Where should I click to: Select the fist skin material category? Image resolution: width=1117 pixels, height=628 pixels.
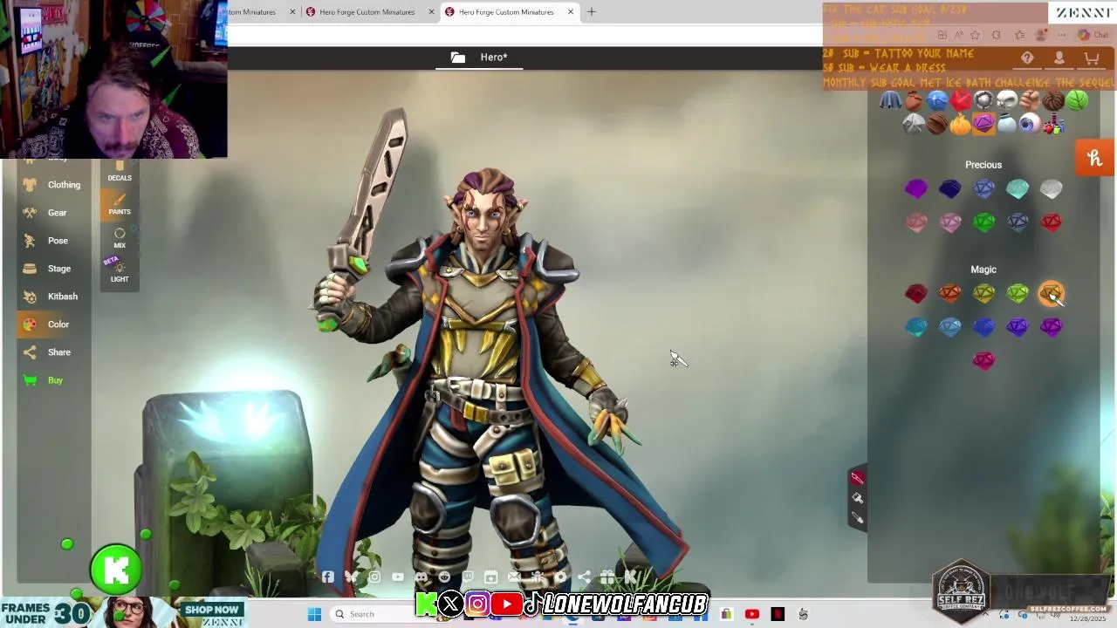point(1030,100)
